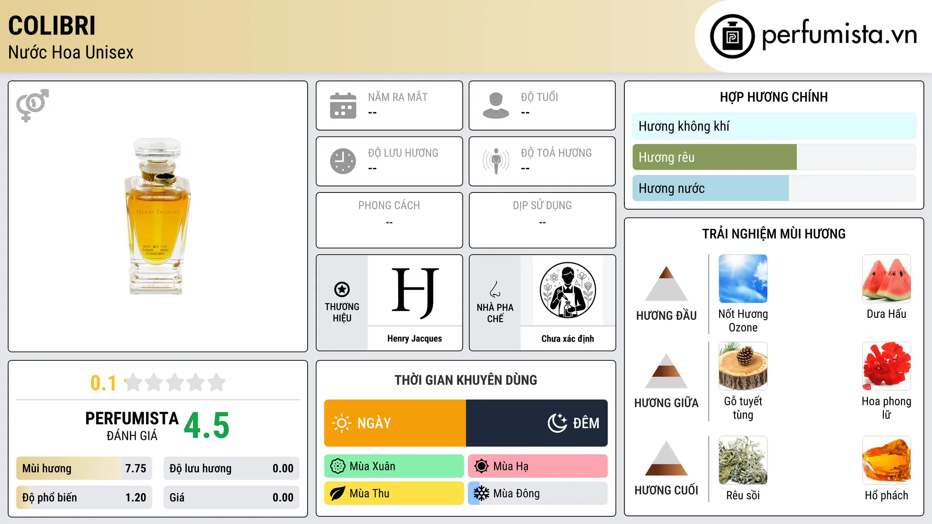Open the Rêu sồi oakmoss thumbnail

click(x=743, y=460)
